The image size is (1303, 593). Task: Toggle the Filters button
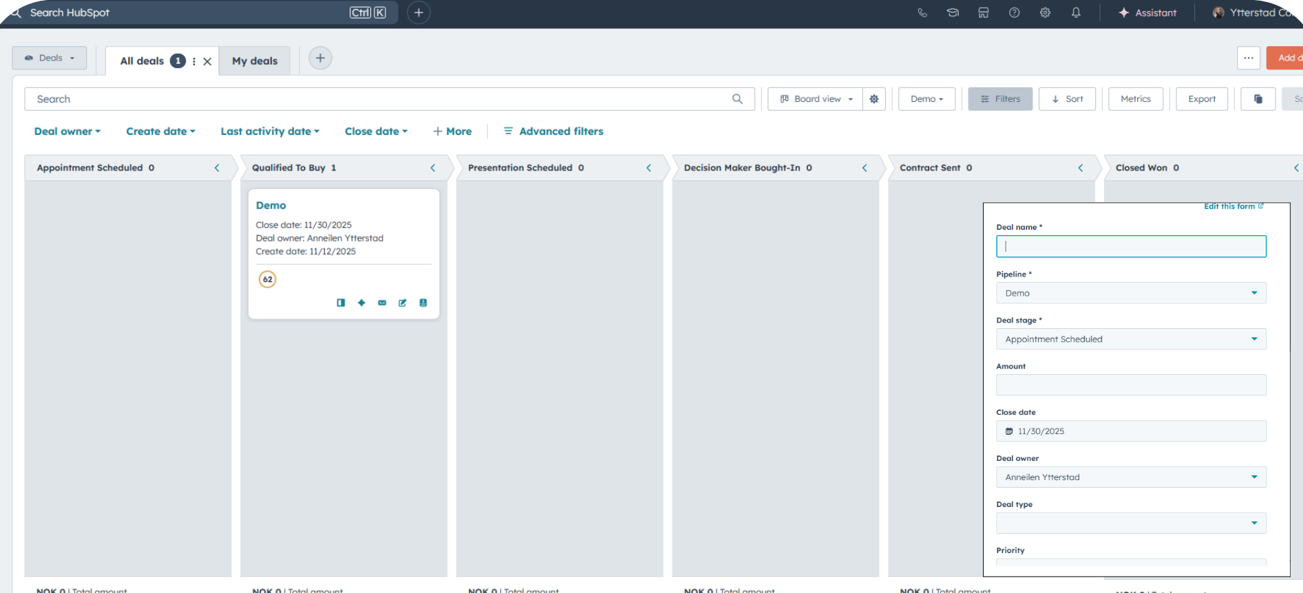[1000, 99]
